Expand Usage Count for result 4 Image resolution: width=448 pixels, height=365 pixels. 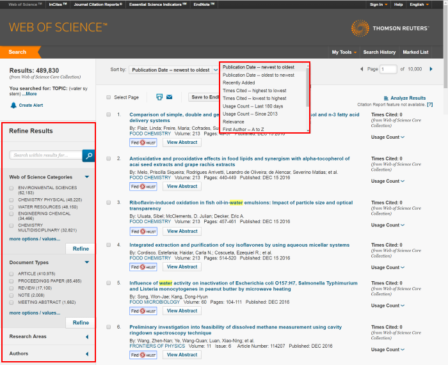pyautogui.click(x=388, y=268)
